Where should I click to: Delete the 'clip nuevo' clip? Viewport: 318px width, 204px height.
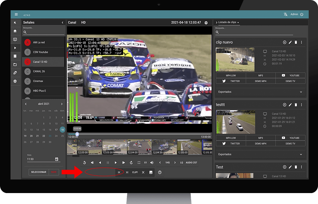pyautogui.click(x=296, y=42)
